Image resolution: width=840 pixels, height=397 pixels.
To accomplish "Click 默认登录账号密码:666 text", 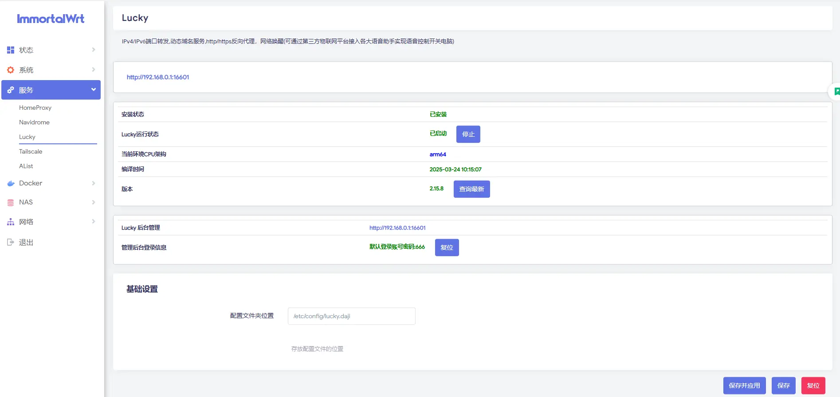I will pyautogui.click(x=397, y=247).
